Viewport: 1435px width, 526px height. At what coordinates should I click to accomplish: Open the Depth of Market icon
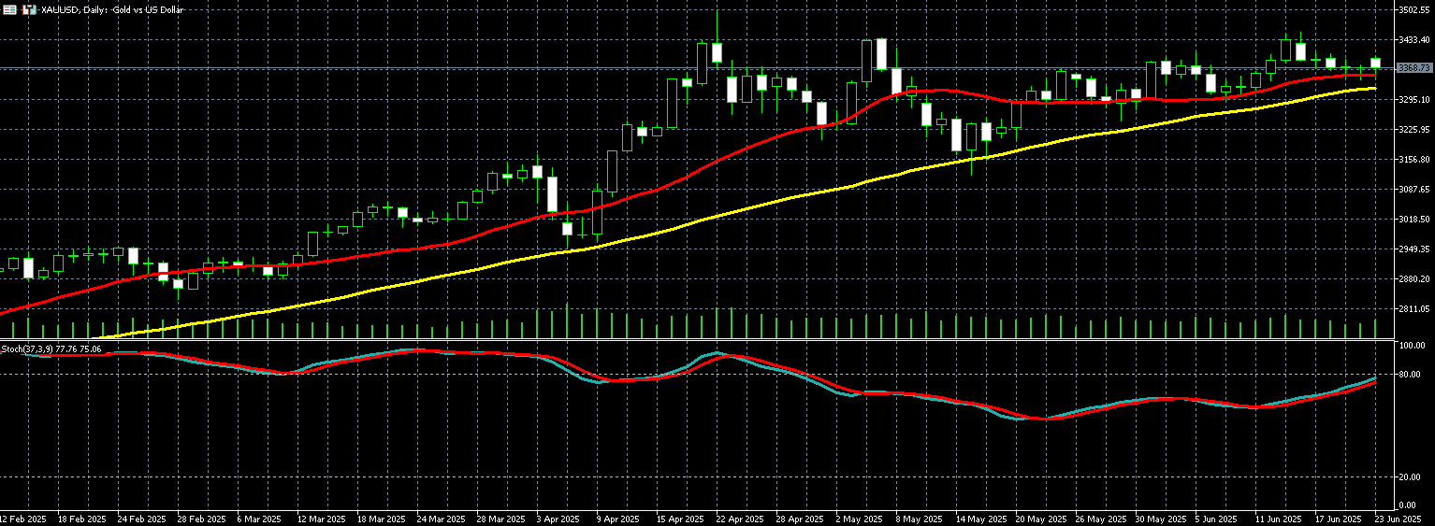click(x=10, y=9)
